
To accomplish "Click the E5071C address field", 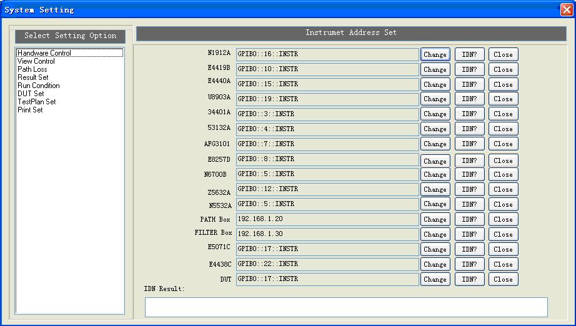I will 327,249.
